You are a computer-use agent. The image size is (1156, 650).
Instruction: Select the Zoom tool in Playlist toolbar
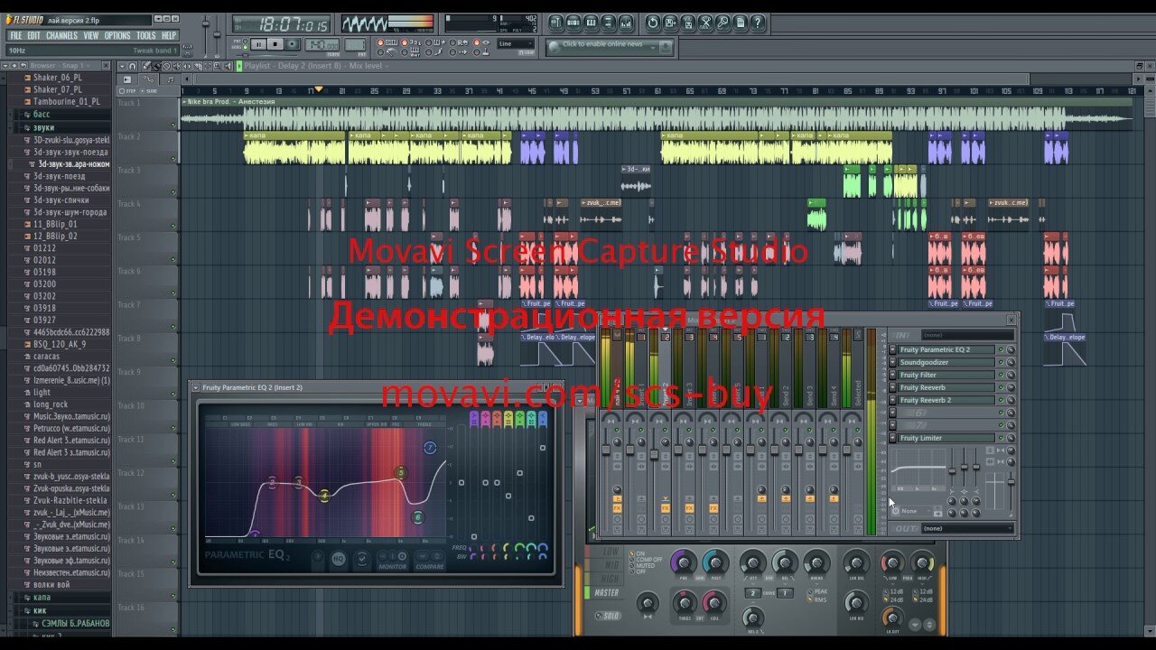217,66
